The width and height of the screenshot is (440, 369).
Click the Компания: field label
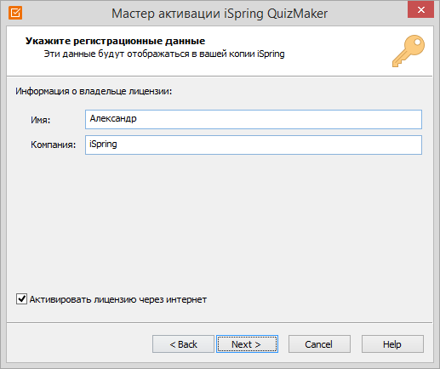54,145
